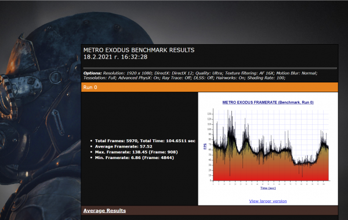Click the METRO EXODUS BENCHMARK RESULTS title
This screenshot has width=348, height=220.
(139, 50)
